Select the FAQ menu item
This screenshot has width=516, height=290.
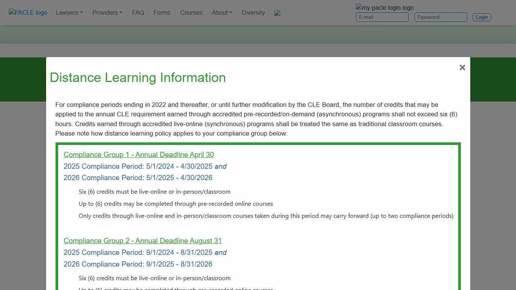137,12
